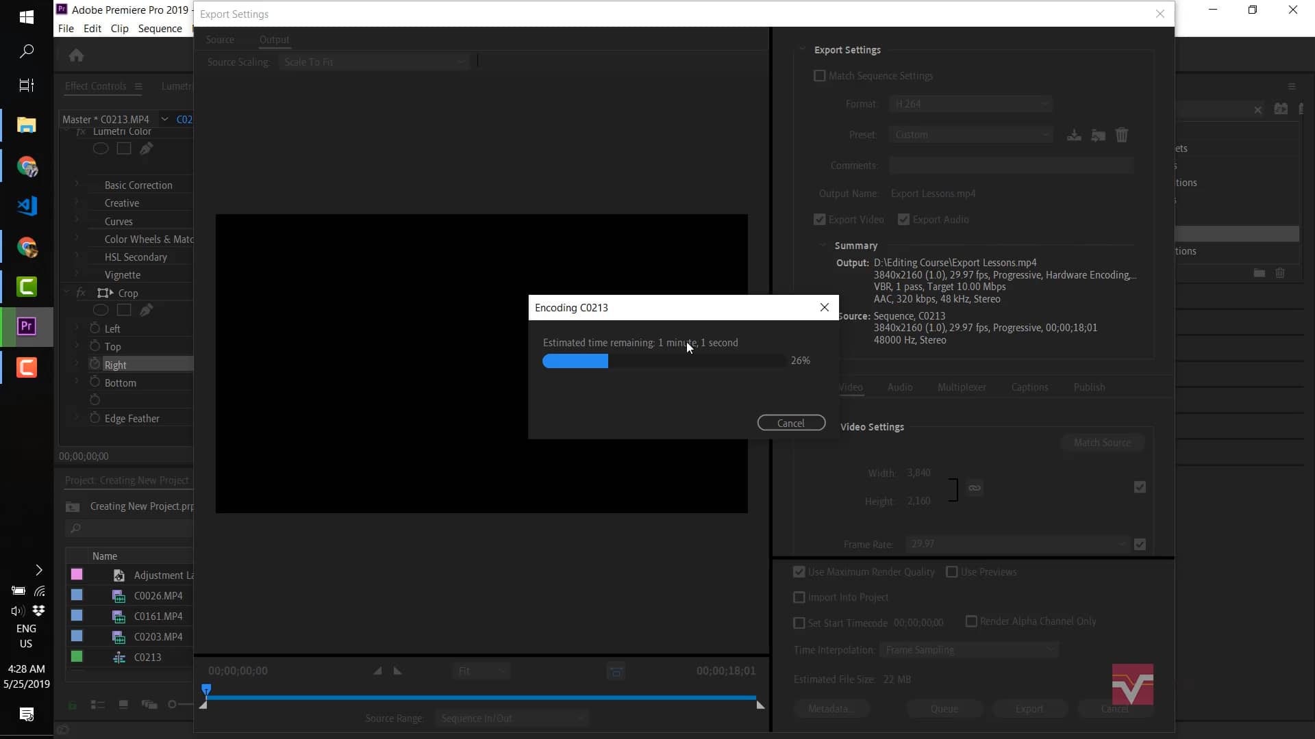Enable Use Previews checkbox
This screenshot has height=739, width=1315.
pos(952,572)
